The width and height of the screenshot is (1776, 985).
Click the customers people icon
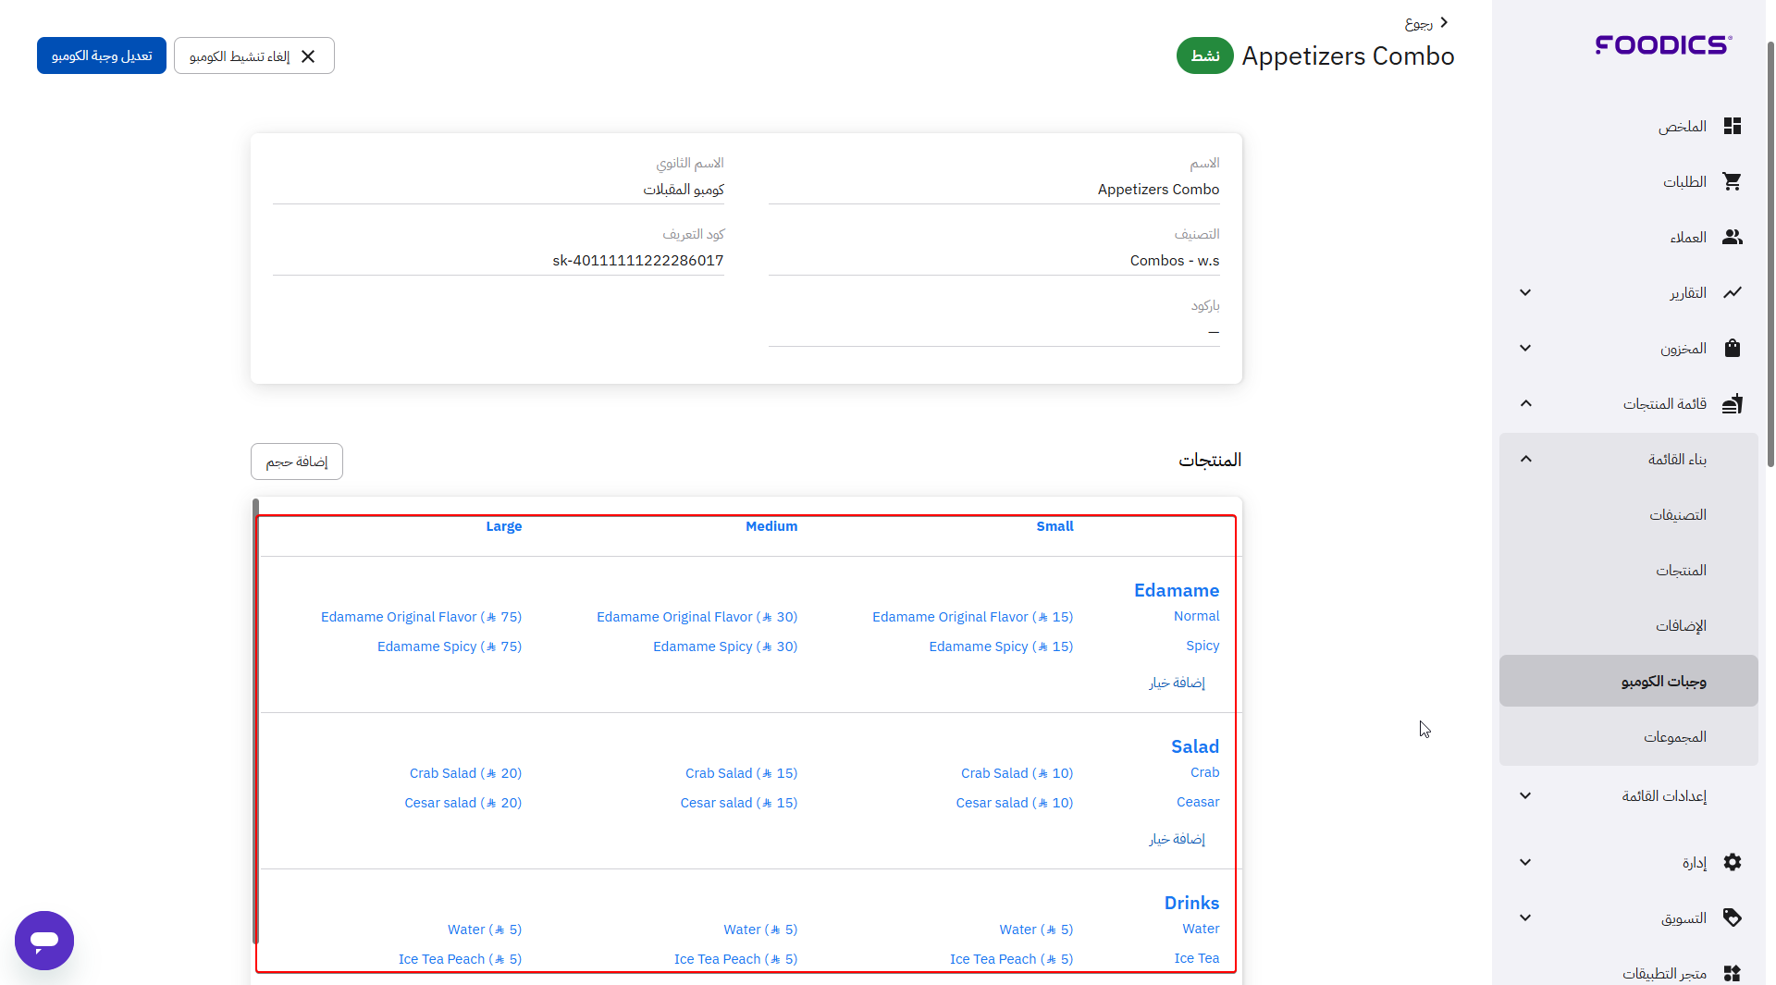(1732, 238)
